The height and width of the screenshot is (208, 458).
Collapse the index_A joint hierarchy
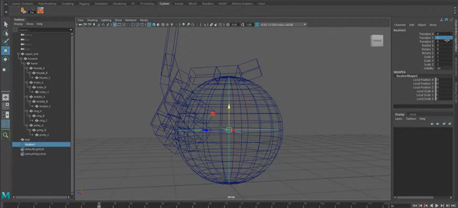pyautogui.click(x=26, y=82)
